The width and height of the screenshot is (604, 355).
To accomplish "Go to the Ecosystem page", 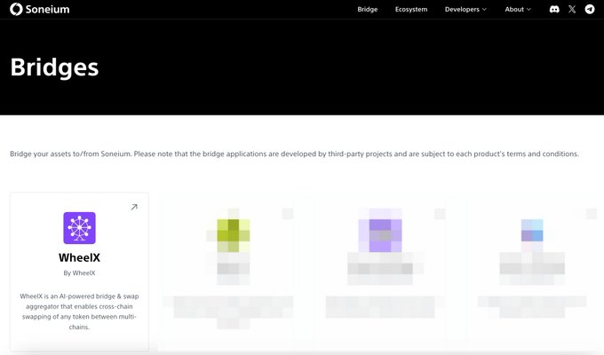I will [411, 9].
